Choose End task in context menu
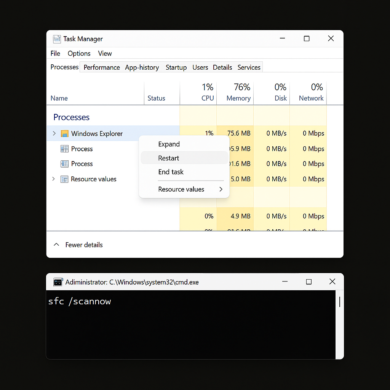This screenshot has width=390, height=390. pyautogui.click(x=184, y=172)
